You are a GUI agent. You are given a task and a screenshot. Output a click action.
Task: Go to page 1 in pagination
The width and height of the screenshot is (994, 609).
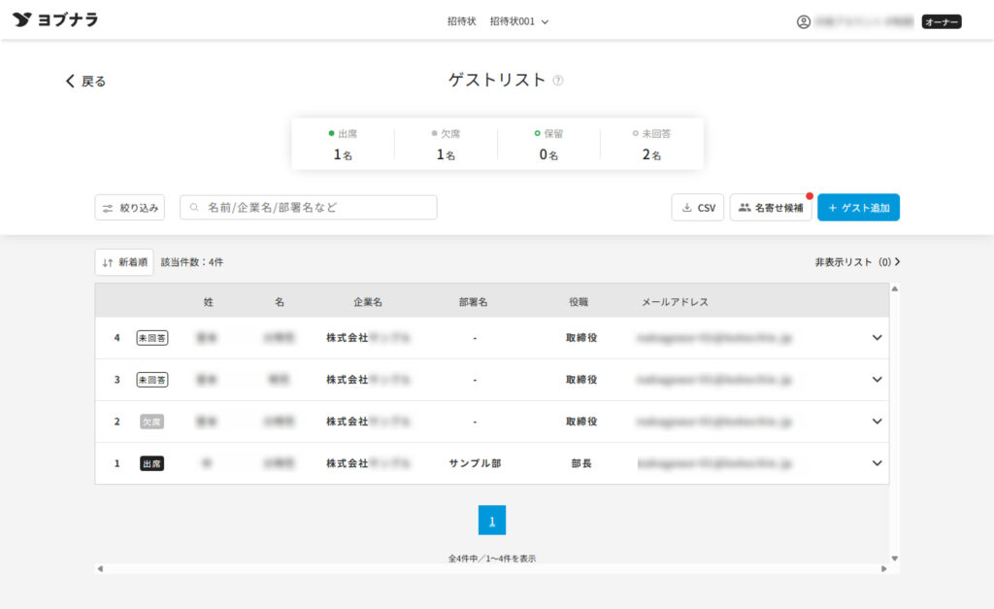(x=491, y=521)
